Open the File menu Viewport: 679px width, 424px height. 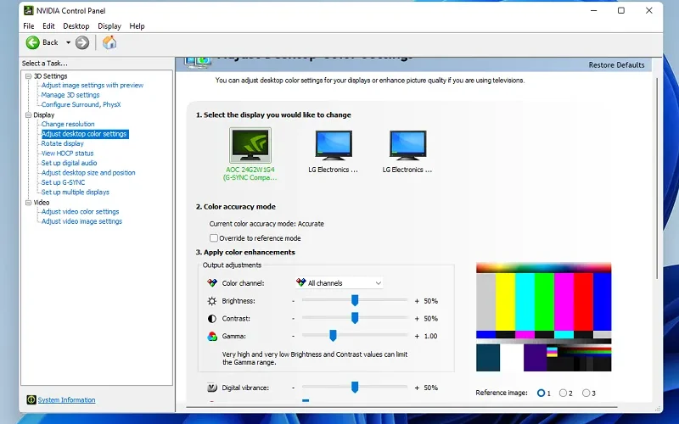pyautogui.click(x=29, y=26)
